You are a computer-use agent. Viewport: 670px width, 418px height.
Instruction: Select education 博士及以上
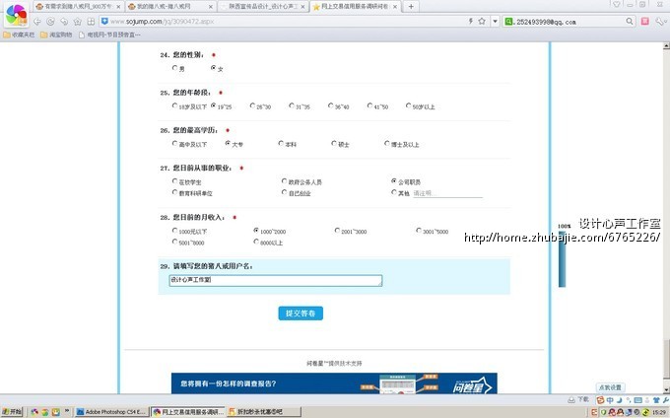pos(387,143)
